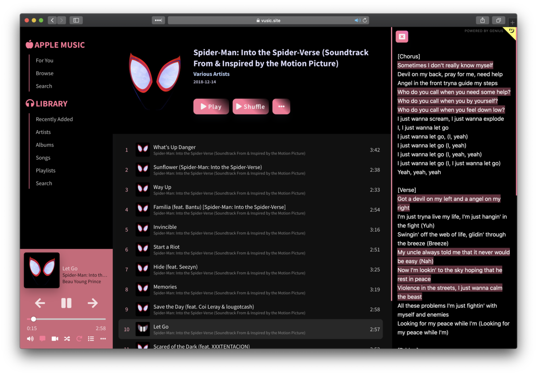
Task: Select the Let Go track row
Action: [x=251, y=329]
